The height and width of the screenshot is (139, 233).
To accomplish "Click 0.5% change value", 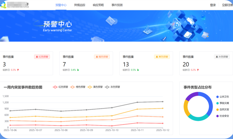I will tap(133, 70).
